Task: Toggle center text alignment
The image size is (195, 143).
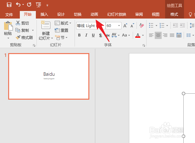Action: [x=158, y=35]
